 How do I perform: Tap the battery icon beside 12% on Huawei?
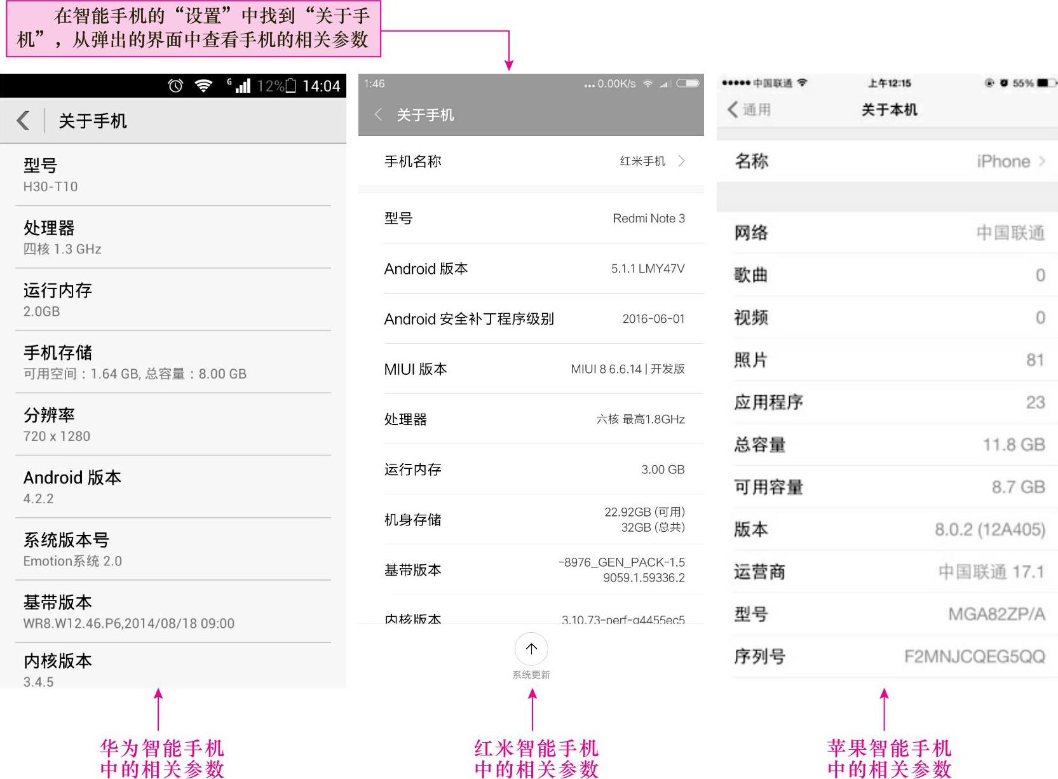pos(291,86)
